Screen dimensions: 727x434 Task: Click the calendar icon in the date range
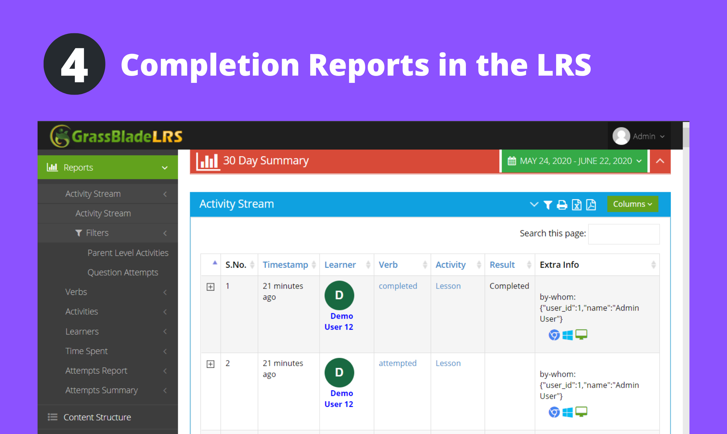pos(512,161)
